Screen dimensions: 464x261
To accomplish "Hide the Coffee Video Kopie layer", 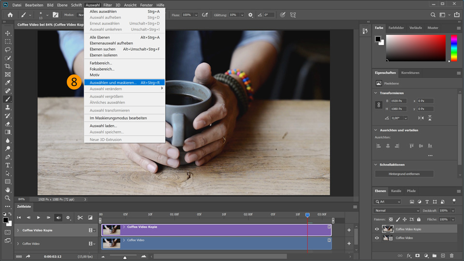I will click(x=377, y=229).
